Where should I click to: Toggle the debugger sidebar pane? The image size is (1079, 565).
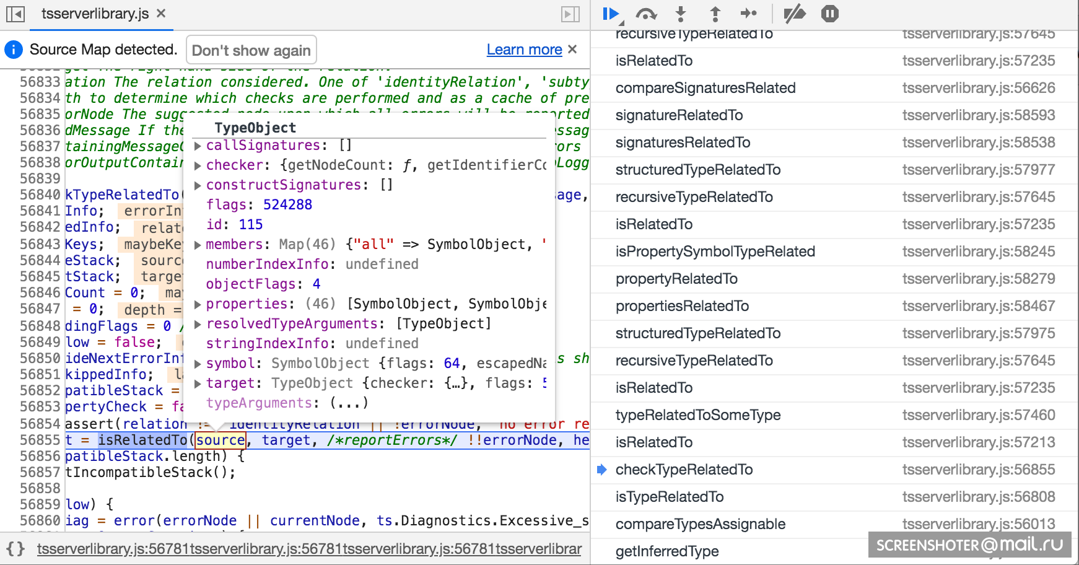pos(570,14)
